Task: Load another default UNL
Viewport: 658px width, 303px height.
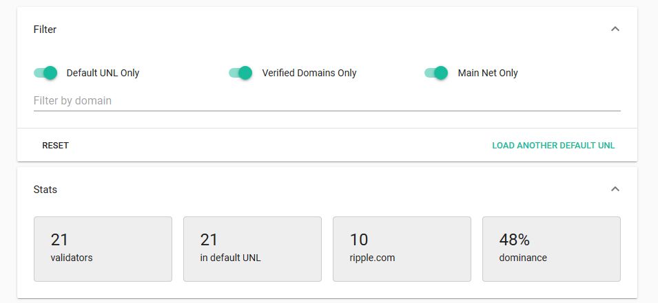Action: [553, 145]
